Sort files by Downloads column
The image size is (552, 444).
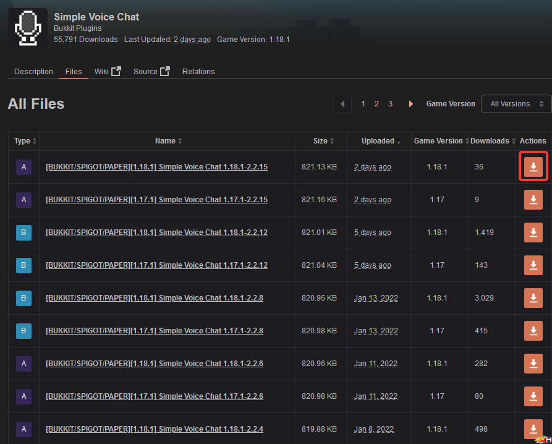(493, 141)
